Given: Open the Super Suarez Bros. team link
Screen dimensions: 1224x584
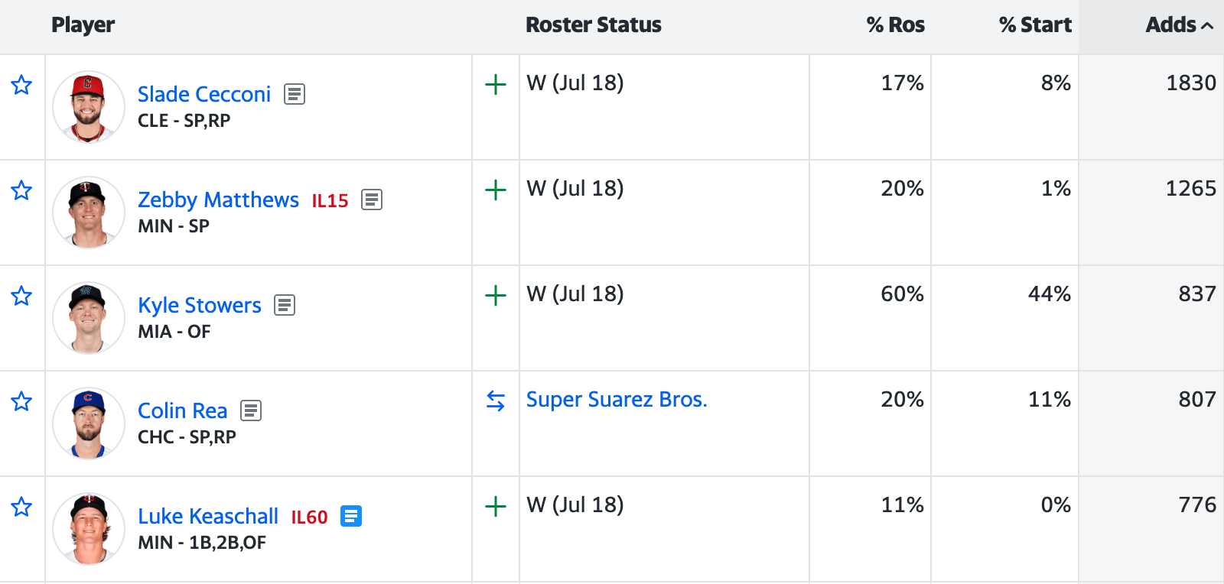Looking at the screenshot, I should 617,400.
